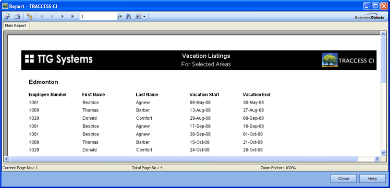Open the binoculars Find Text tool

[x=128, y=17]
